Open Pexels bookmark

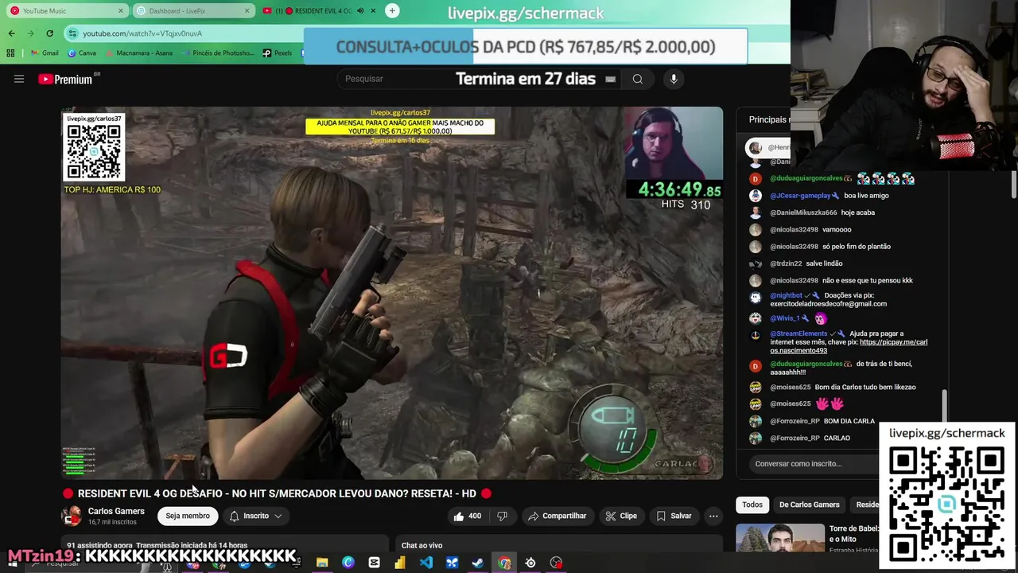[278, 53]
